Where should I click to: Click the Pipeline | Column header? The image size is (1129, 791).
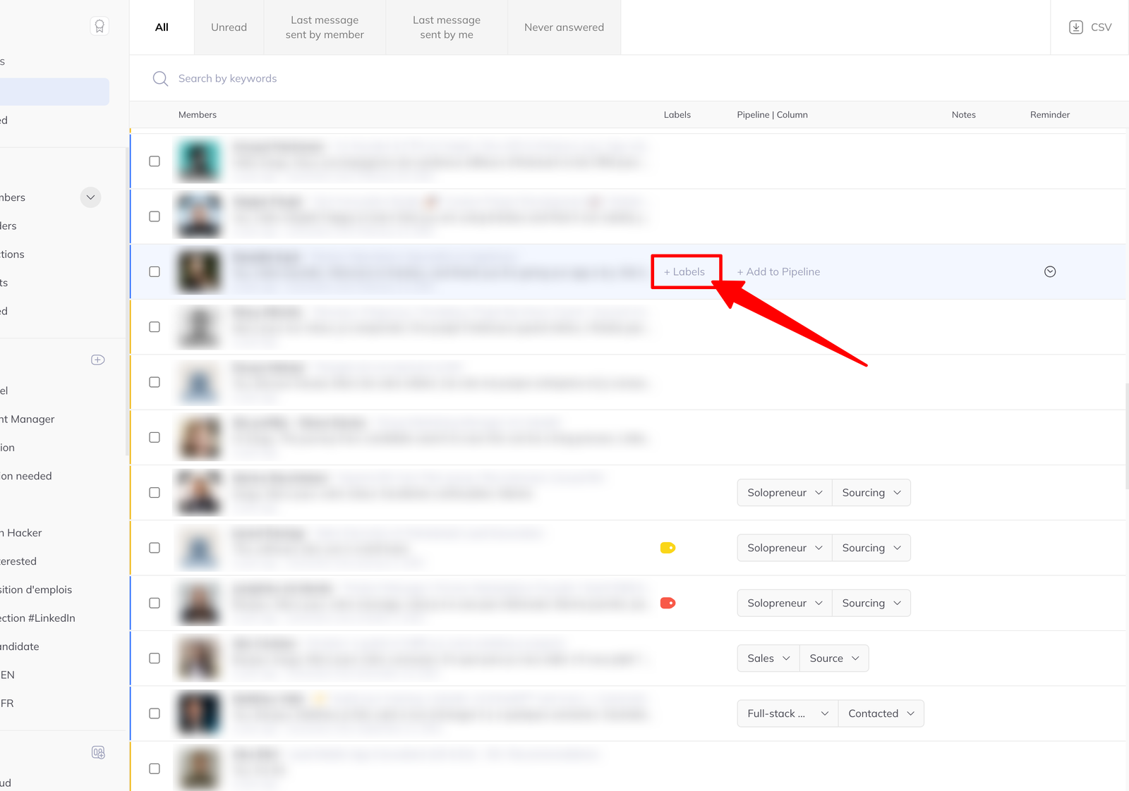tap(772, 115)
